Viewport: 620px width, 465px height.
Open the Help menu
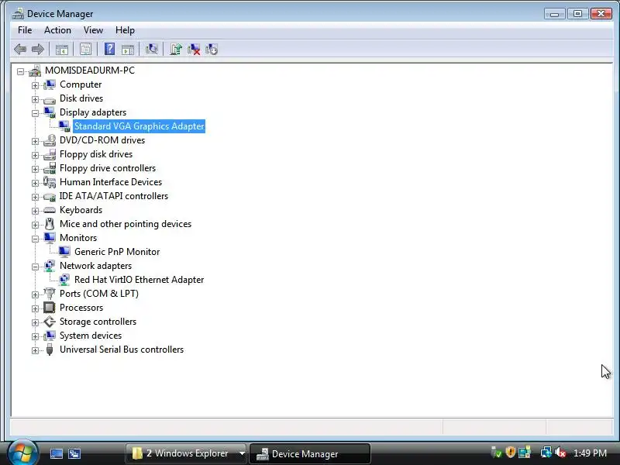point(125,30)
